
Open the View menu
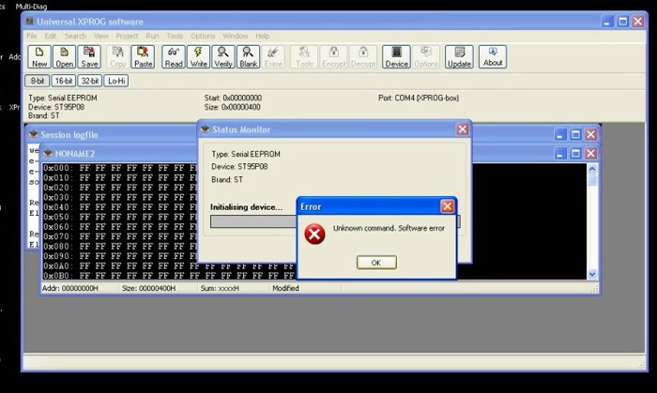coord(101,36)
